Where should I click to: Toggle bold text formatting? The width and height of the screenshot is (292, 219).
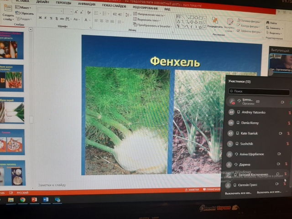pos(40,18)
